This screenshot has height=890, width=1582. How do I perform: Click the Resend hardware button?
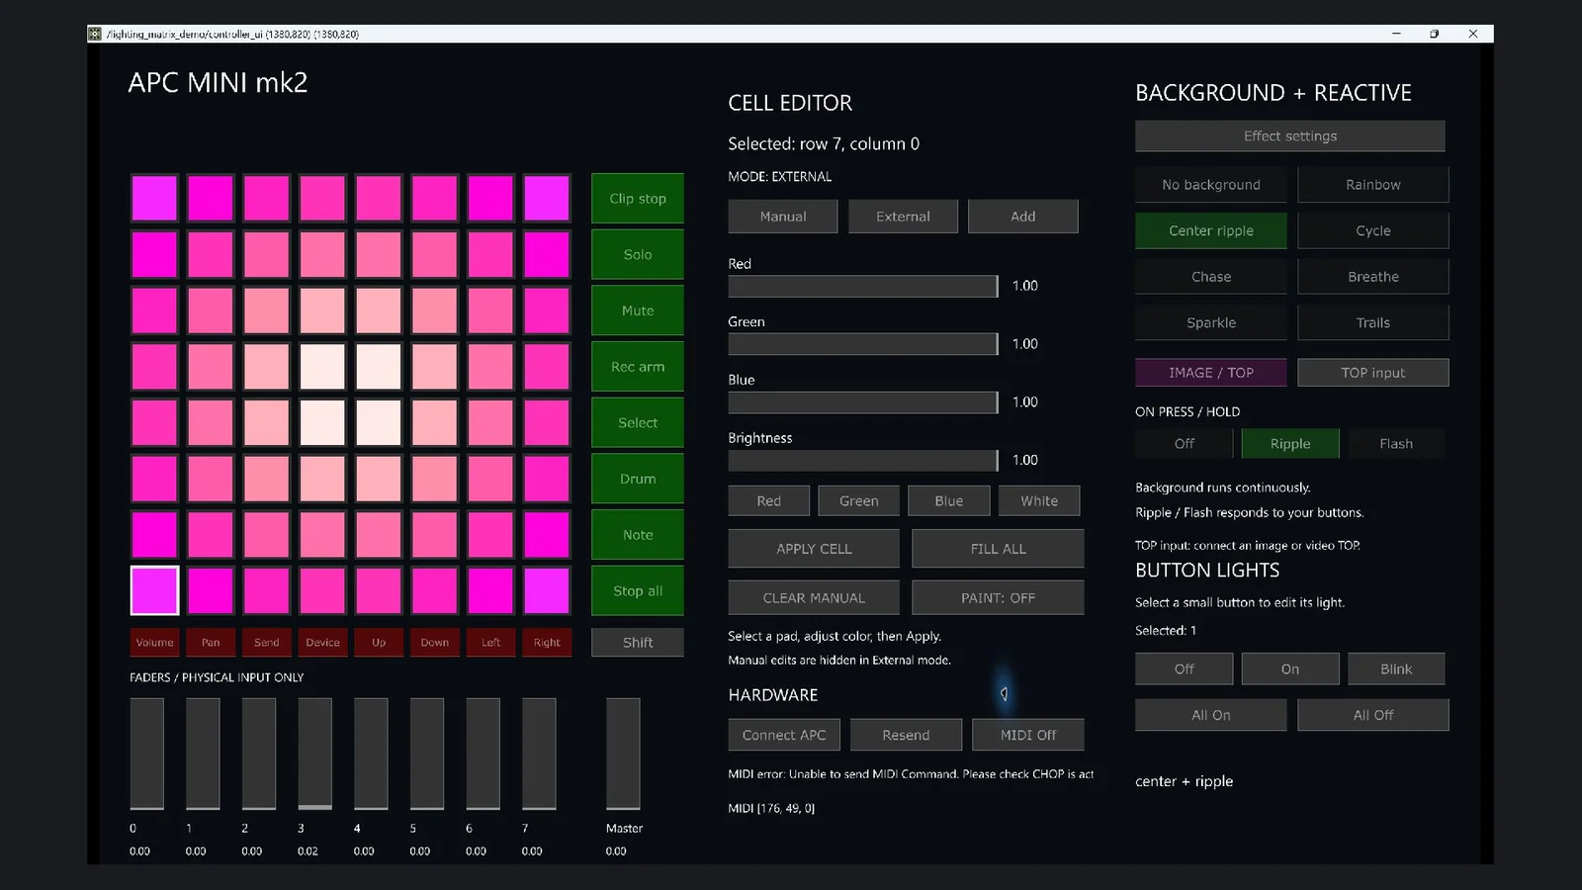[906, 735]
